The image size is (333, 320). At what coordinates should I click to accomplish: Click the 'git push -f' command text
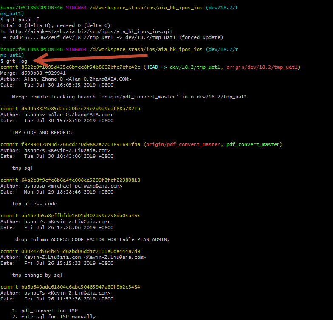coord(23,20)
